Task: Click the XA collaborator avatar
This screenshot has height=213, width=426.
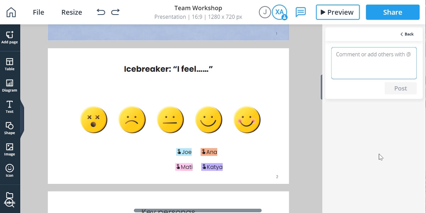Action: 279,12
